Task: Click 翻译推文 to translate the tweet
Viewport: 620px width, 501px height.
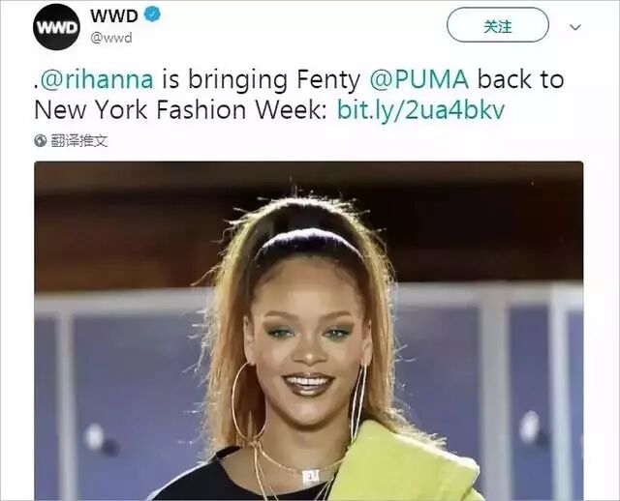Action: point(78,140)
